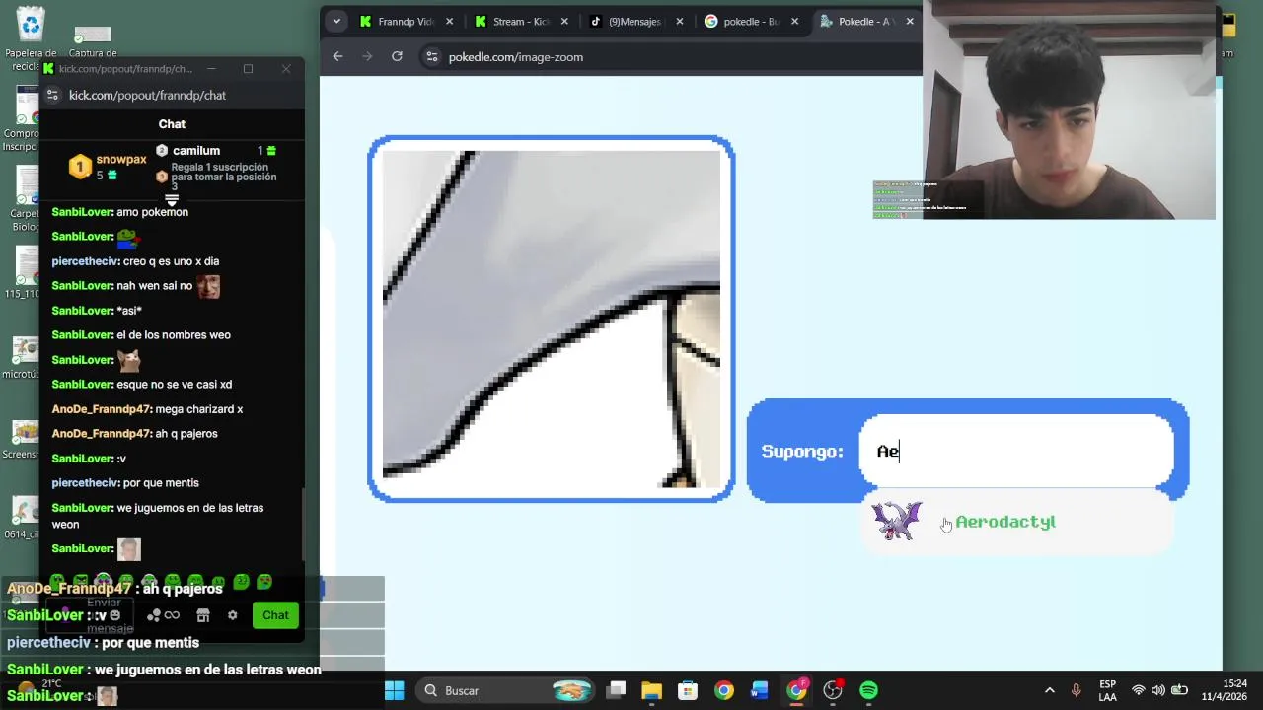Click the 'mega charizard x' chat message

(x=198, y=409)
